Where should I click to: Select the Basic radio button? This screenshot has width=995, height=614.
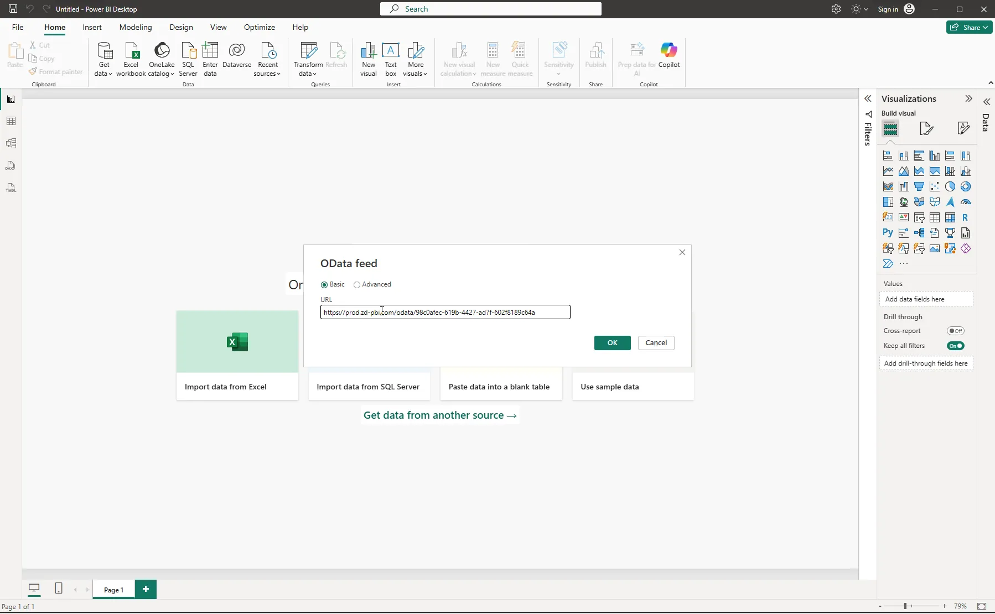pyautogui.click(x=324, y=285)
